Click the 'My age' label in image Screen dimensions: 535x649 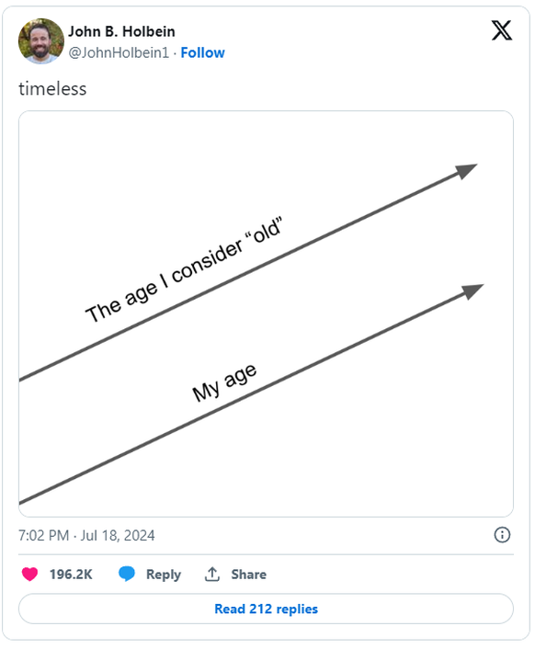click(224, 382)
